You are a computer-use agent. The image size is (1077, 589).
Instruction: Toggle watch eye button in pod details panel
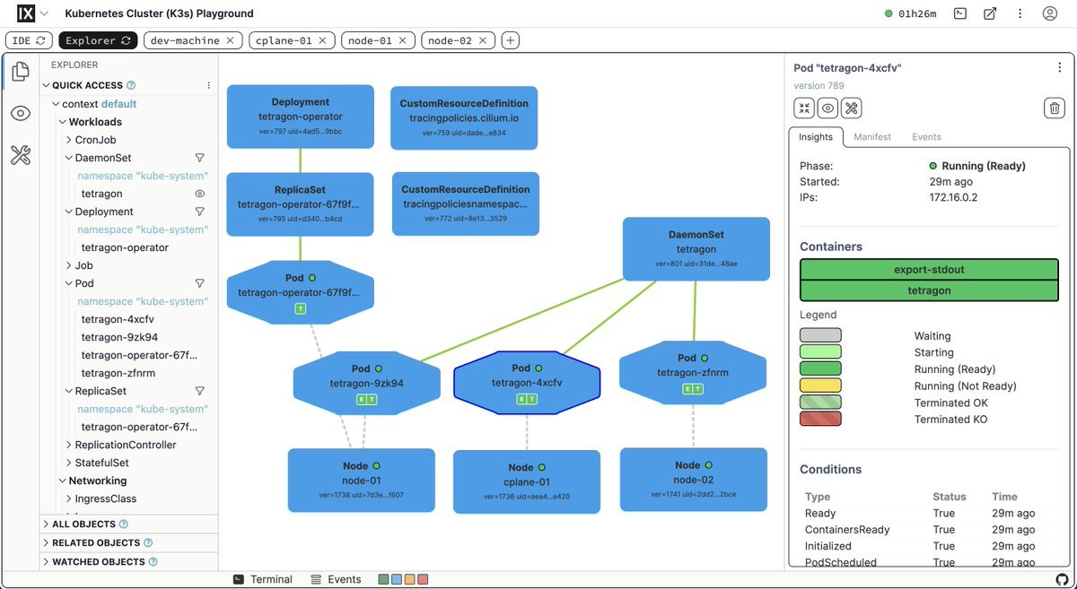pos(827,108)
